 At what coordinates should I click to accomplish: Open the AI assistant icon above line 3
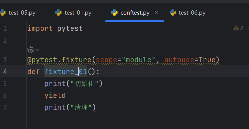point(31,50)
